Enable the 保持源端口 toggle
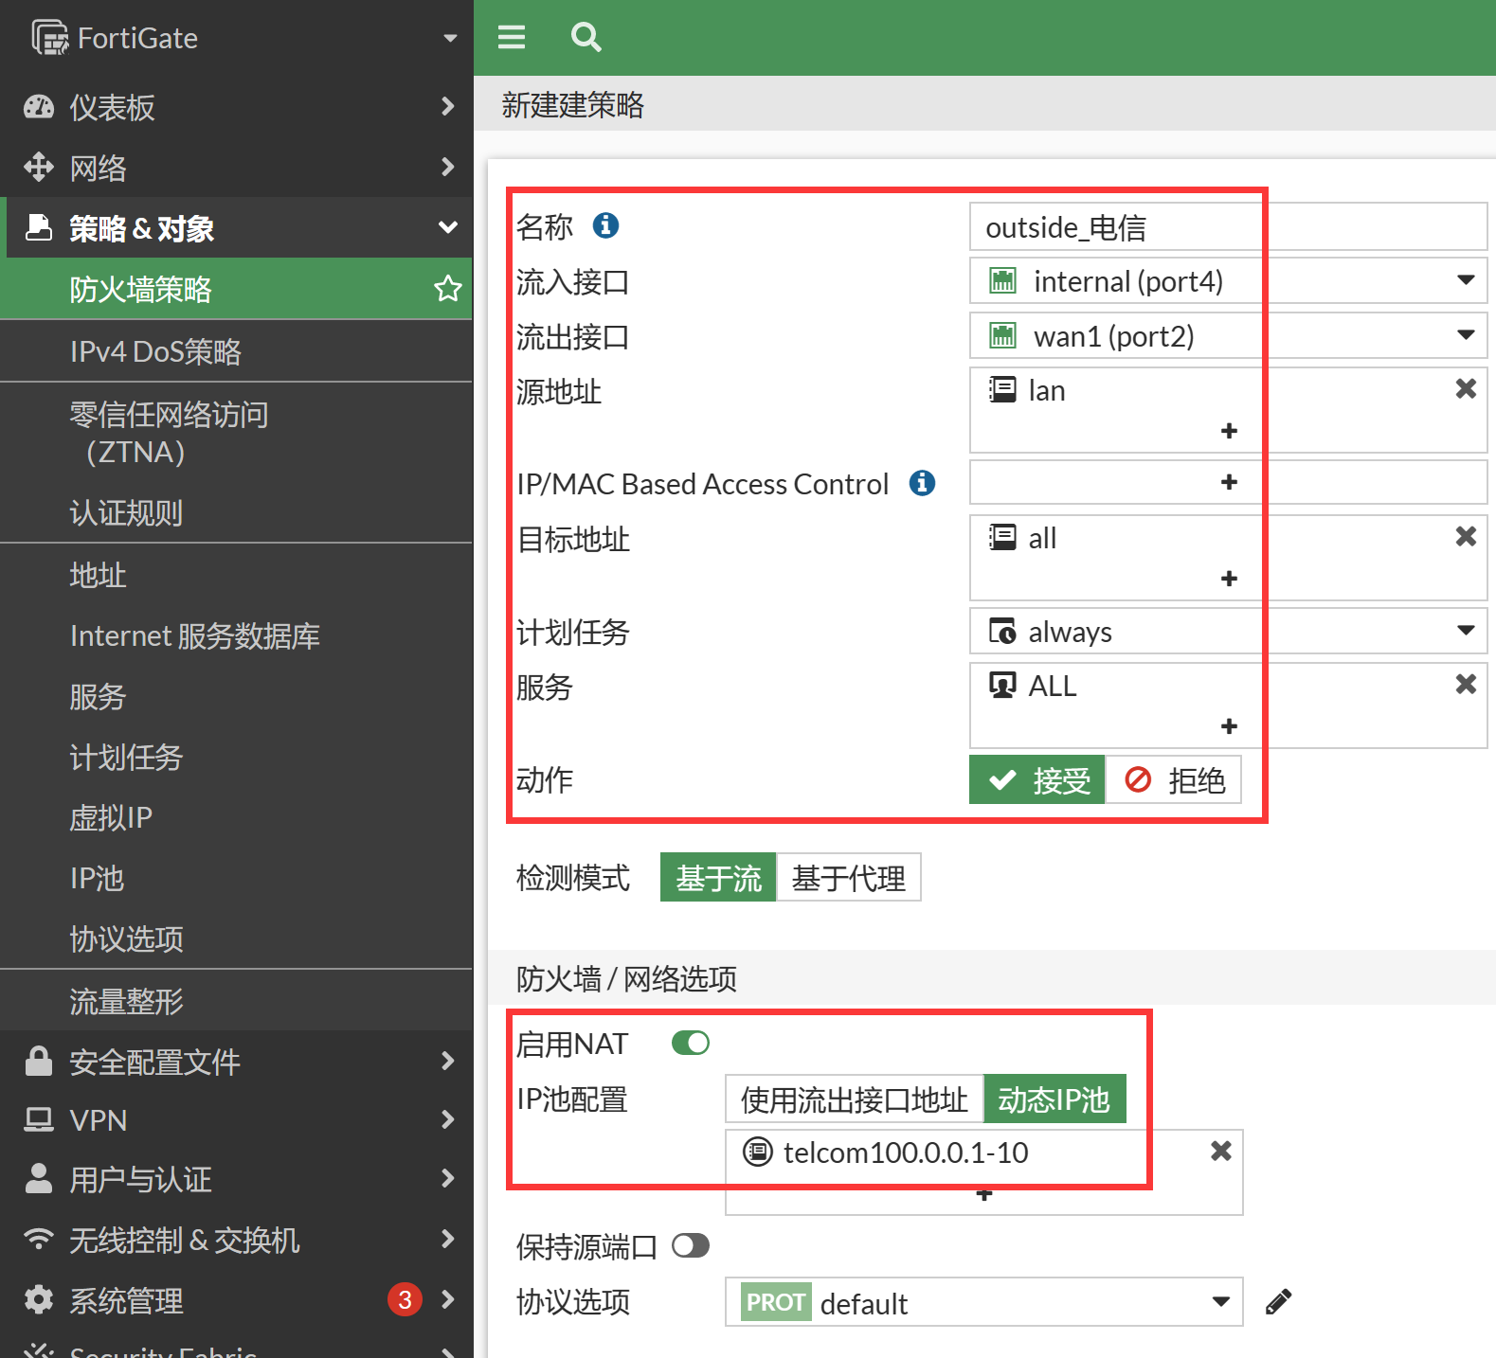Viewport: 1496px width, 1358px height. 691,1245
